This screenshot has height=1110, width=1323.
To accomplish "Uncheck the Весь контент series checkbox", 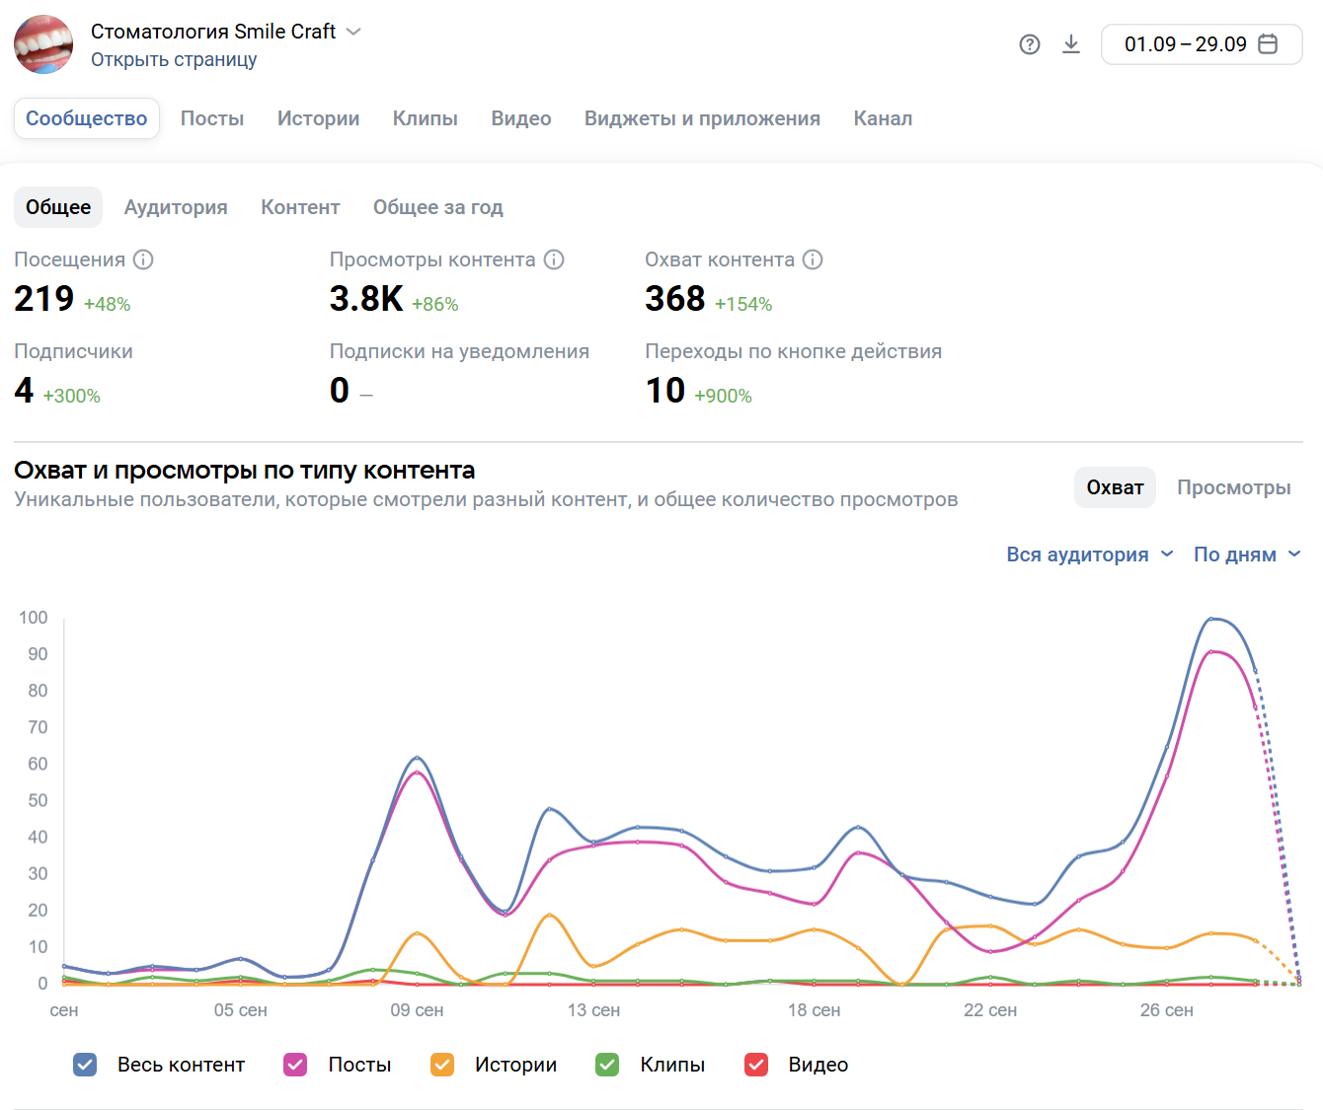I will point(85,1065).
